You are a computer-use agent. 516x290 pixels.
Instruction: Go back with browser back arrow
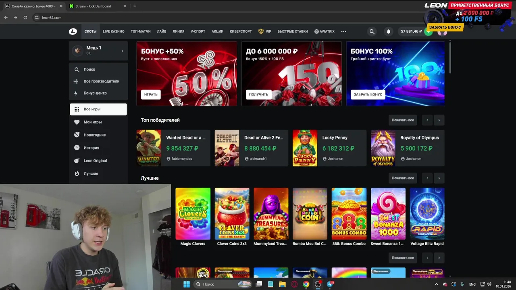tap(6, 18)
